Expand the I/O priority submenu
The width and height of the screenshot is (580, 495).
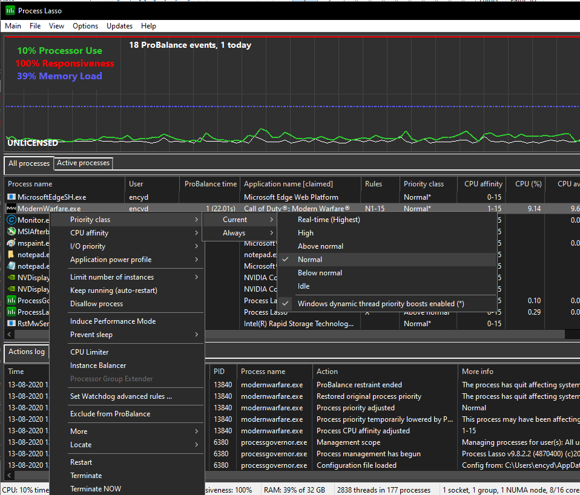(x=127, y=246)
